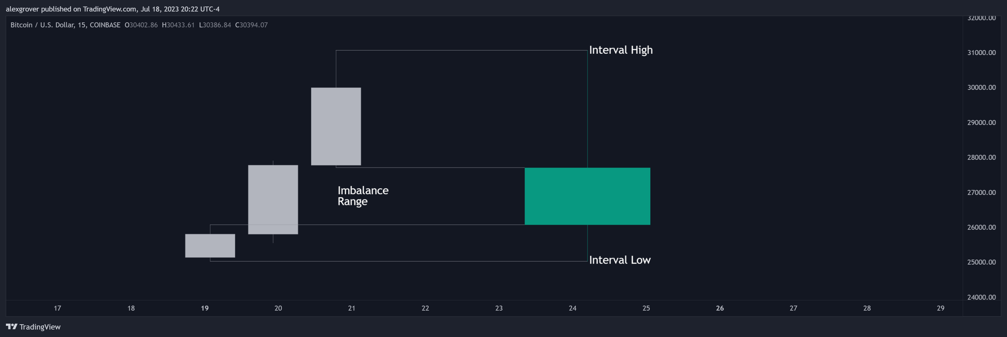Click the tallest gray candle body
The width and height of the screenshot is (1007, 337).
tap(336, 127)
